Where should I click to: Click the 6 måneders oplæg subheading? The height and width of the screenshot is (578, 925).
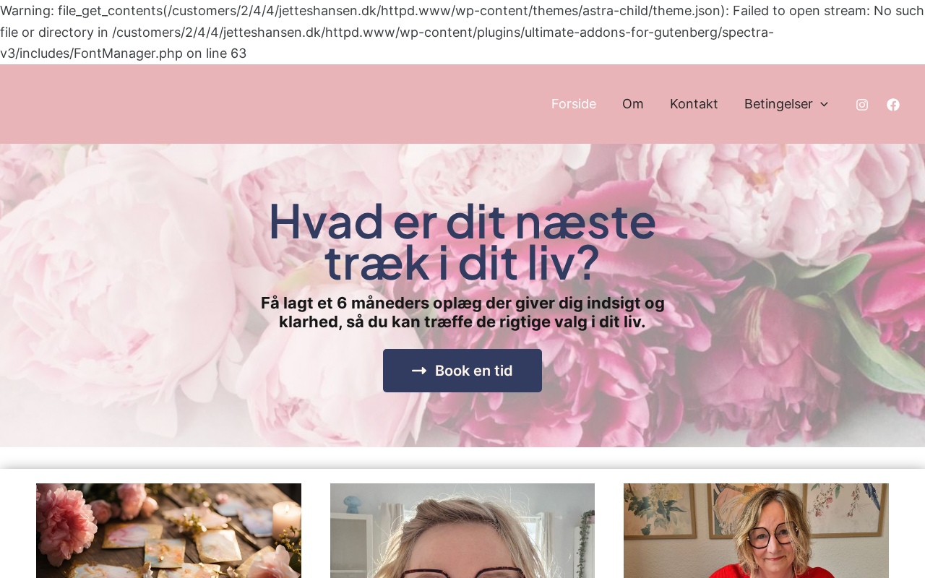(462, 312)
